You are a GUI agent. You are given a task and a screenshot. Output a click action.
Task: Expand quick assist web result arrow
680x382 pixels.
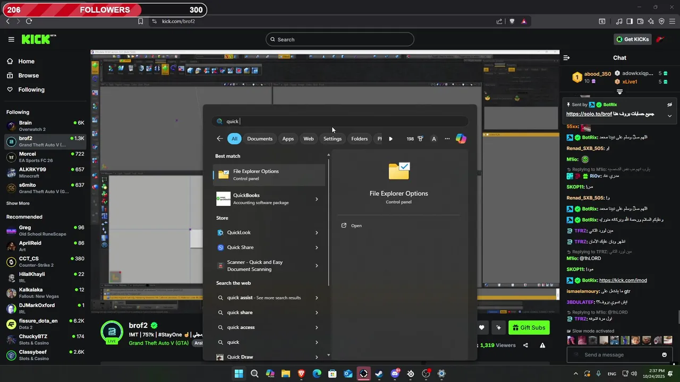coord(317,298)
